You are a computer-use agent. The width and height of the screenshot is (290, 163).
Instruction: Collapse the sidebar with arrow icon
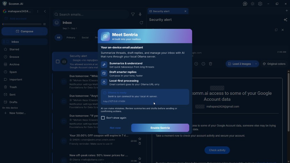(x=45, y=11)
